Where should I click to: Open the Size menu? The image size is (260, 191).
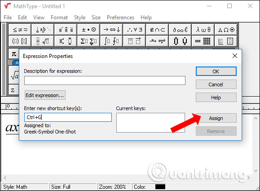pos(96,18)
